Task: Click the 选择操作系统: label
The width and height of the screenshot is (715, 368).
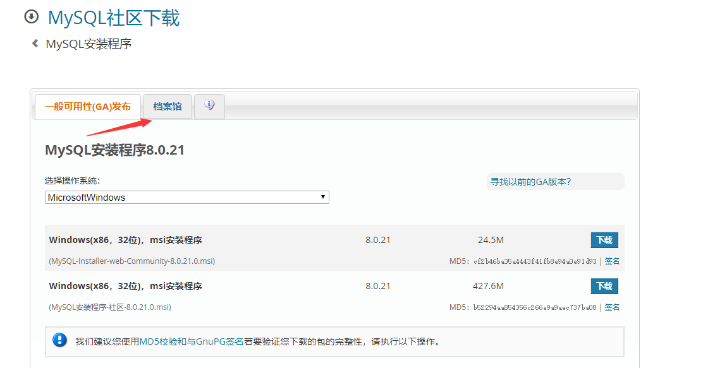Action: 72,181
